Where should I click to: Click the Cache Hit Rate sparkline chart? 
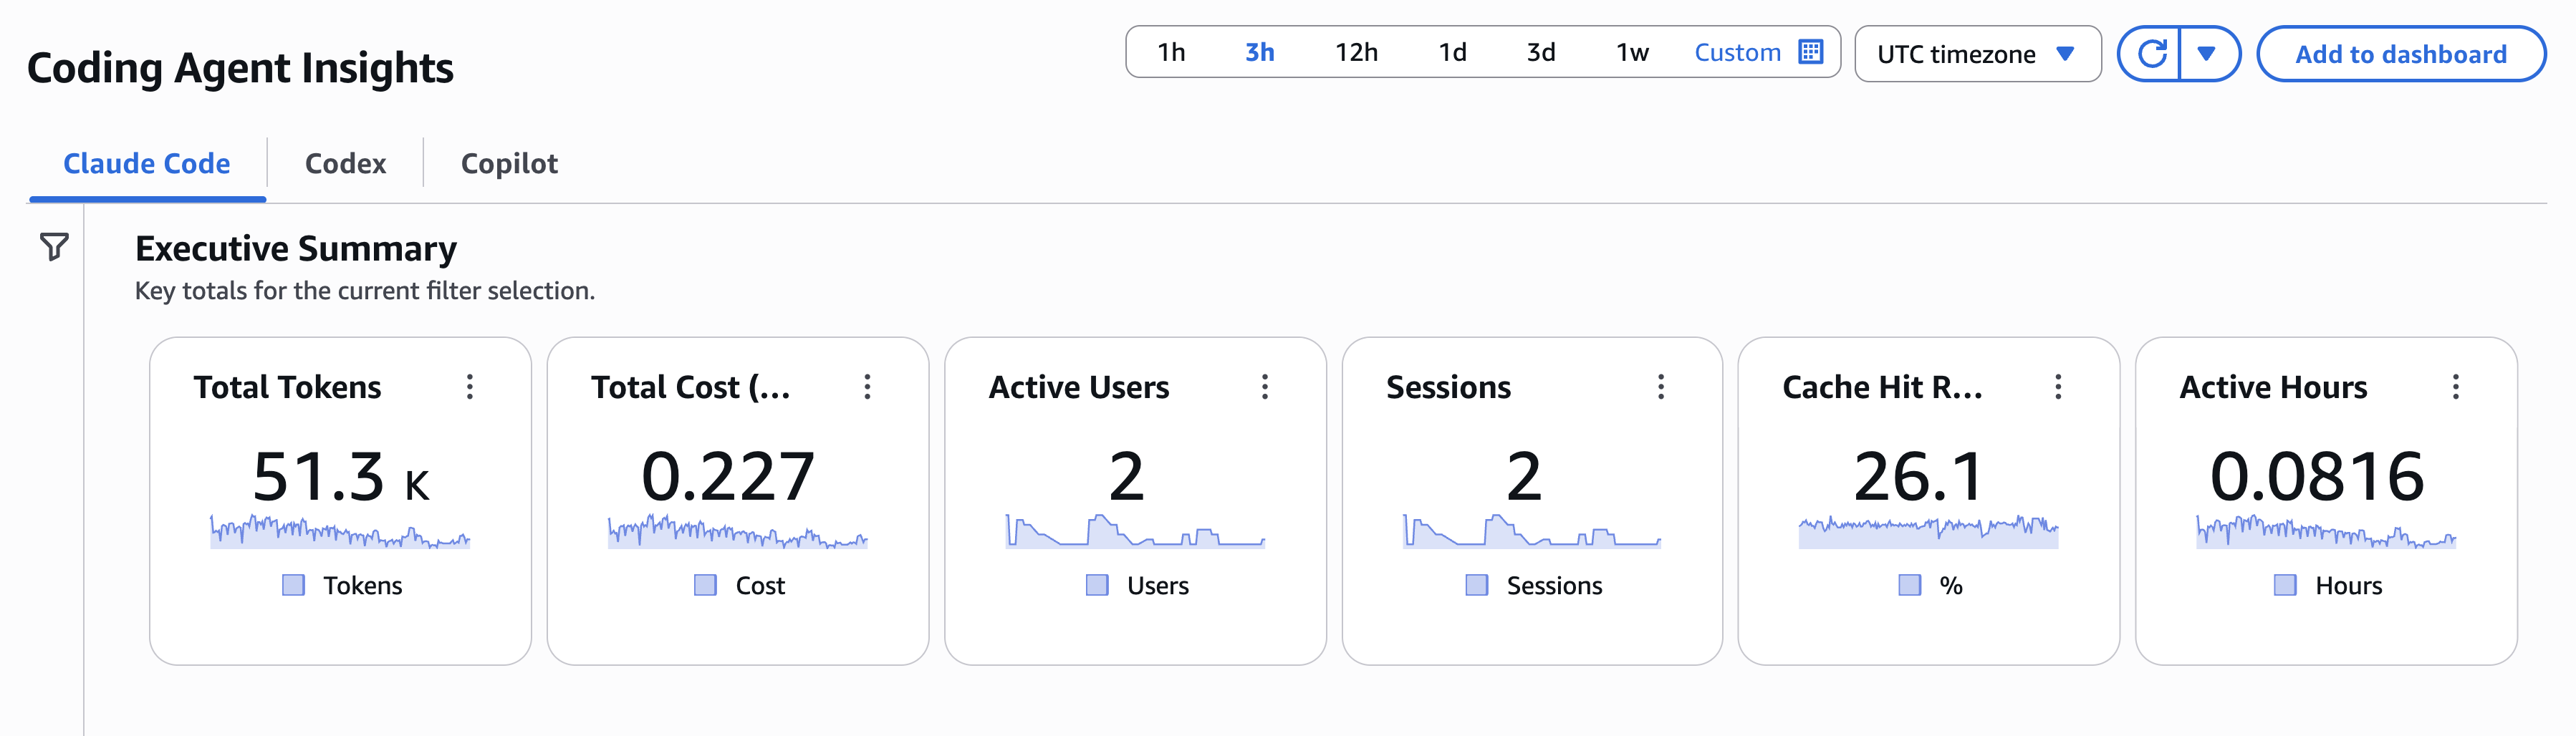coord(1928,531)
